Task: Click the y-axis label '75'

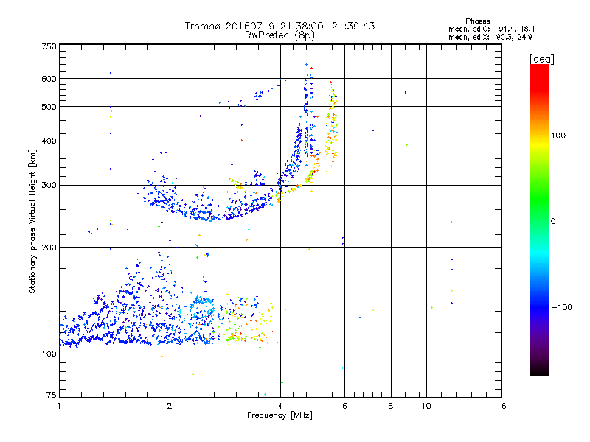Action: pyautogui.click(x=52, y=395)
